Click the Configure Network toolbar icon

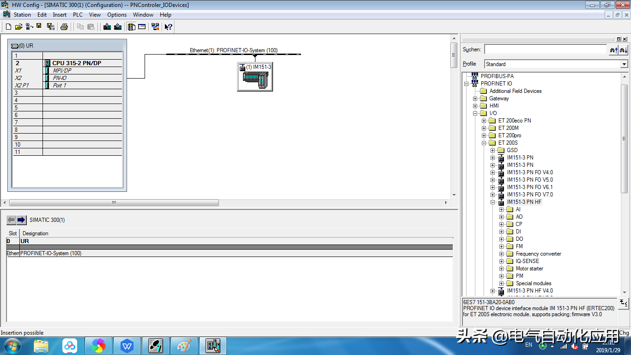point(155,27)
